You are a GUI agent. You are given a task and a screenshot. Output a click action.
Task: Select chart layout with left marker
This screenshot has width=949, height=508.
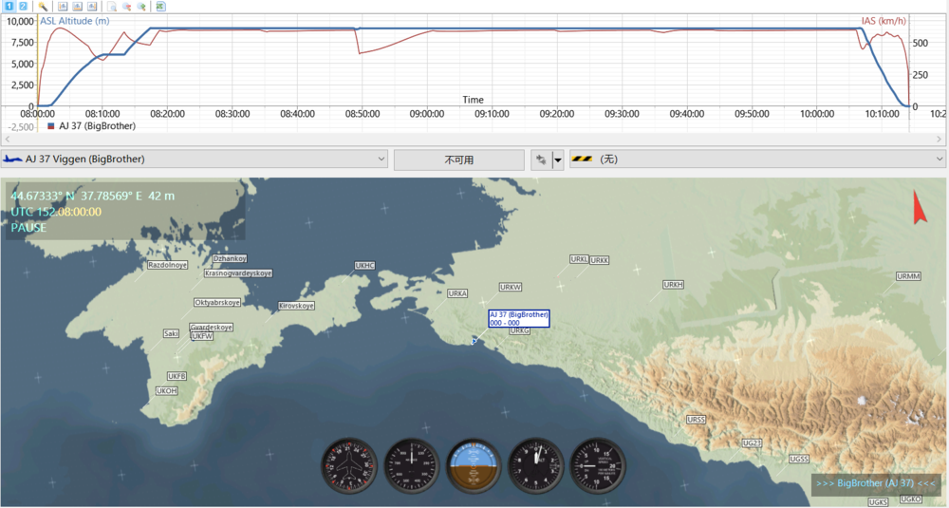[x=63, y=6]
